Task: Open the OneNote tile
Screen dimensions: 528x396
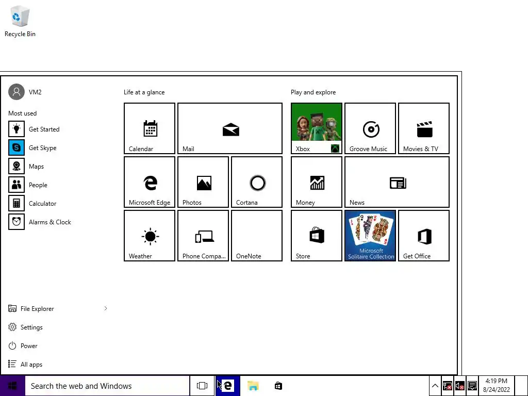Action: tap(257, 236)
